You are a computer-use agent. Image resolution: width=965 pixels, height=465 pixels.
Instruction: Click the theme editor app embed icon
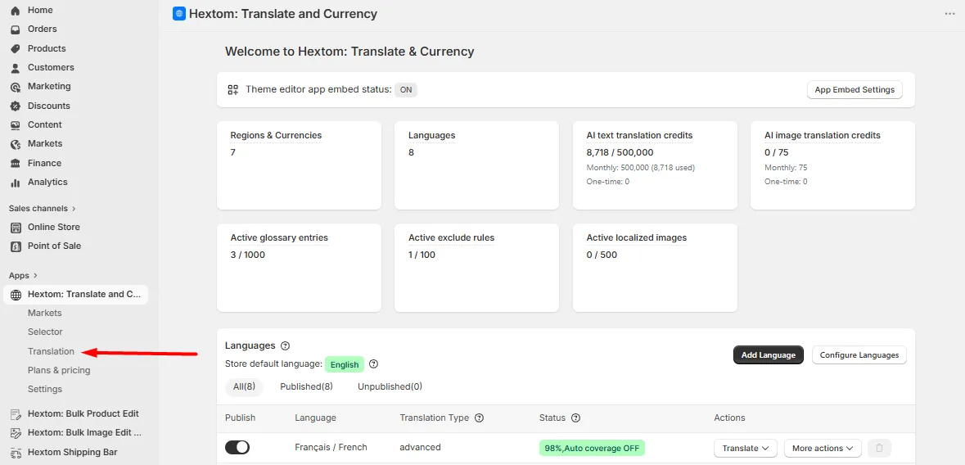tap(232, 90)
